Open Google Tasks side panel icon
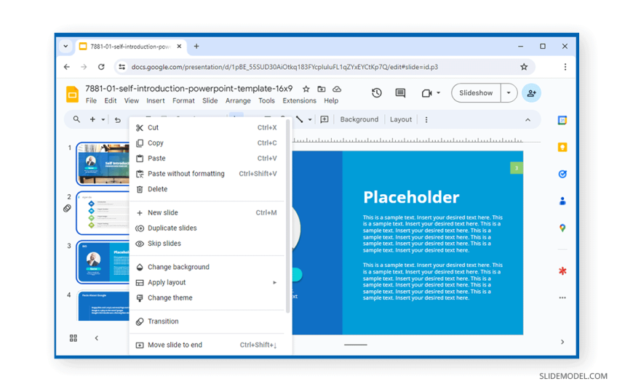The width and height of the screenshot is (633, 392). (x=562, y=174)
